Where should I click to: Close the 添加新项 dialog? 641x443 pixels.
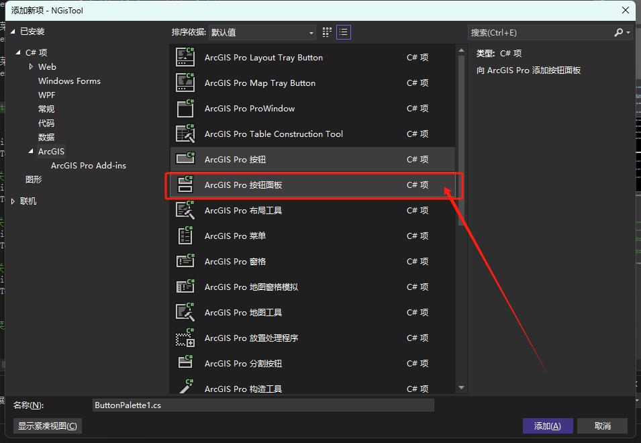626,10
